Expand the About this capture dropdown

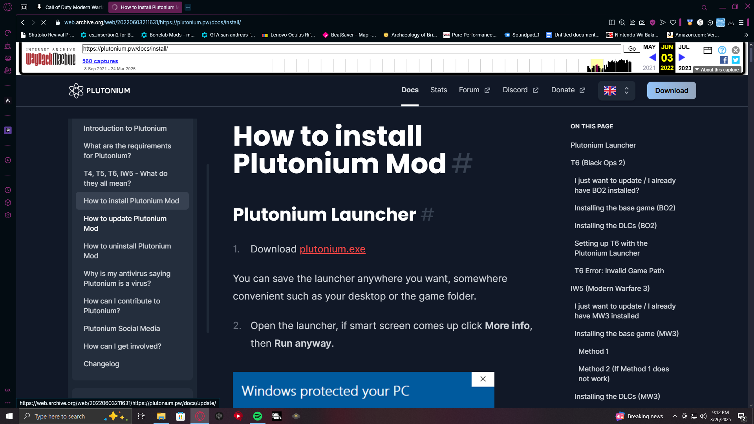[717, 69]
